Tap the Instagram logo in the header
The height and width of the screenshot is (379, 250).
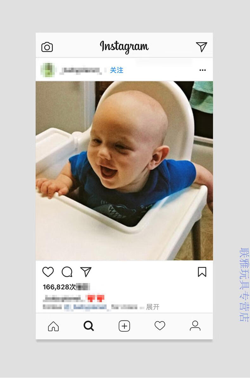coord(124,47)
